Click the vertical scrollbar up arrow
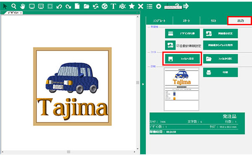 pyautogui.click(x=138, y=17)
